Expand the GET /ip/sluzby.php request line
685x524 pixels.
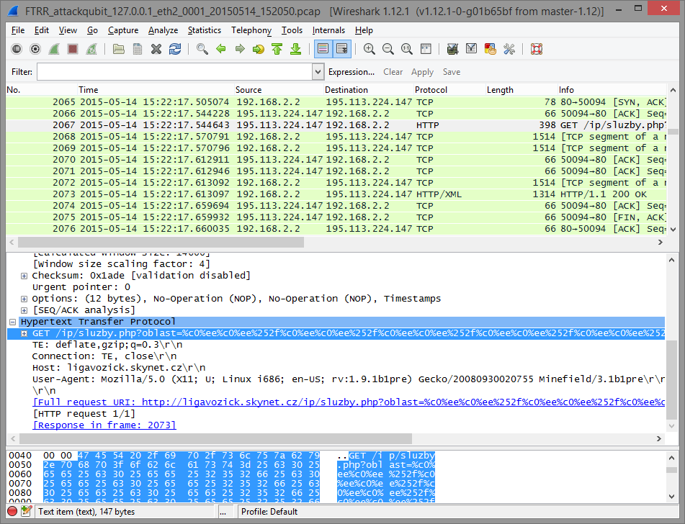click(24, 333)
